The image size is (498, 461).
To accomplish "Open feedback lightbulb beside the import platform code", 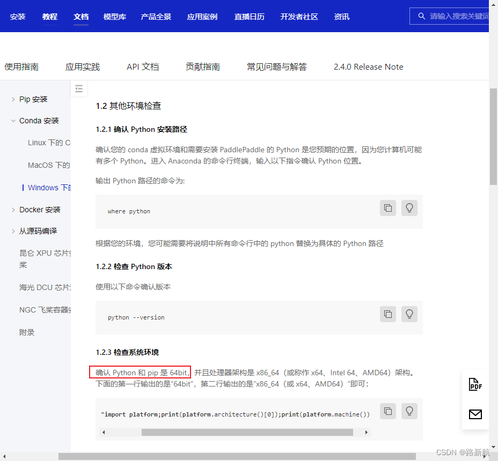I will 409,411.
